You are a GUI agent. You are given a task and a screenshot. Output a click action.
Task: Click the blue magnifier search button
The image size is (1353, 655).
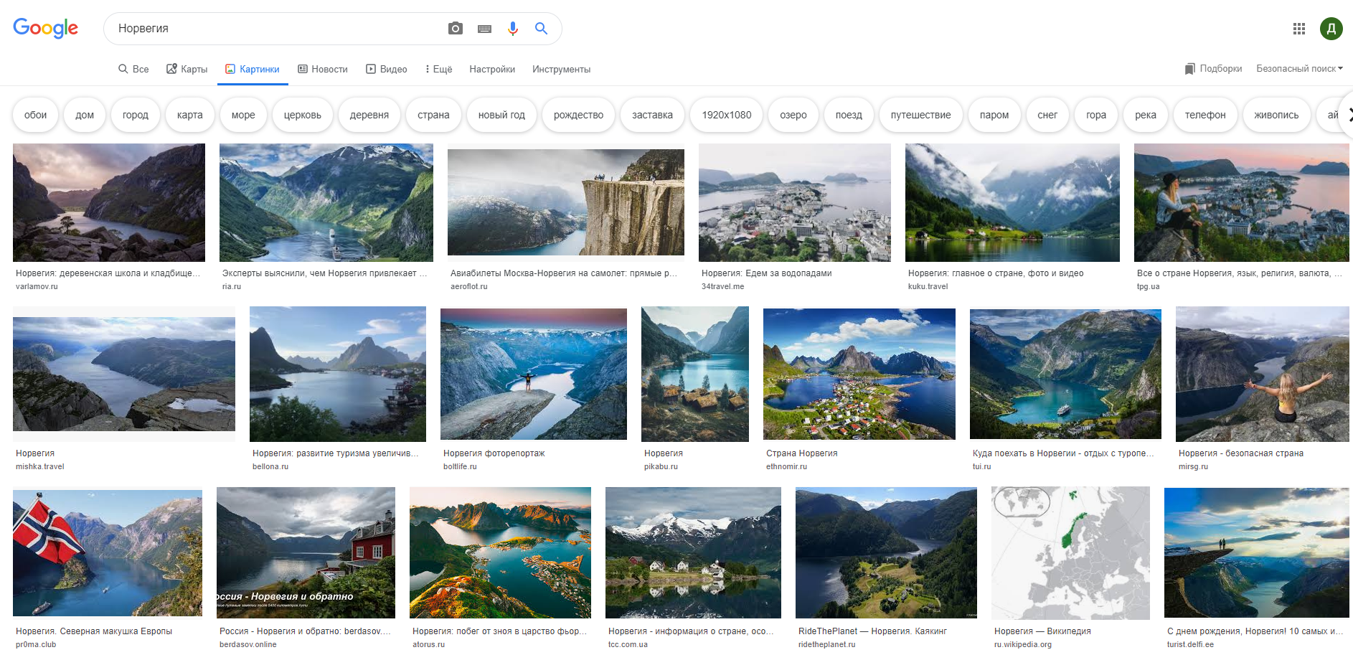[x=542, y=29]
